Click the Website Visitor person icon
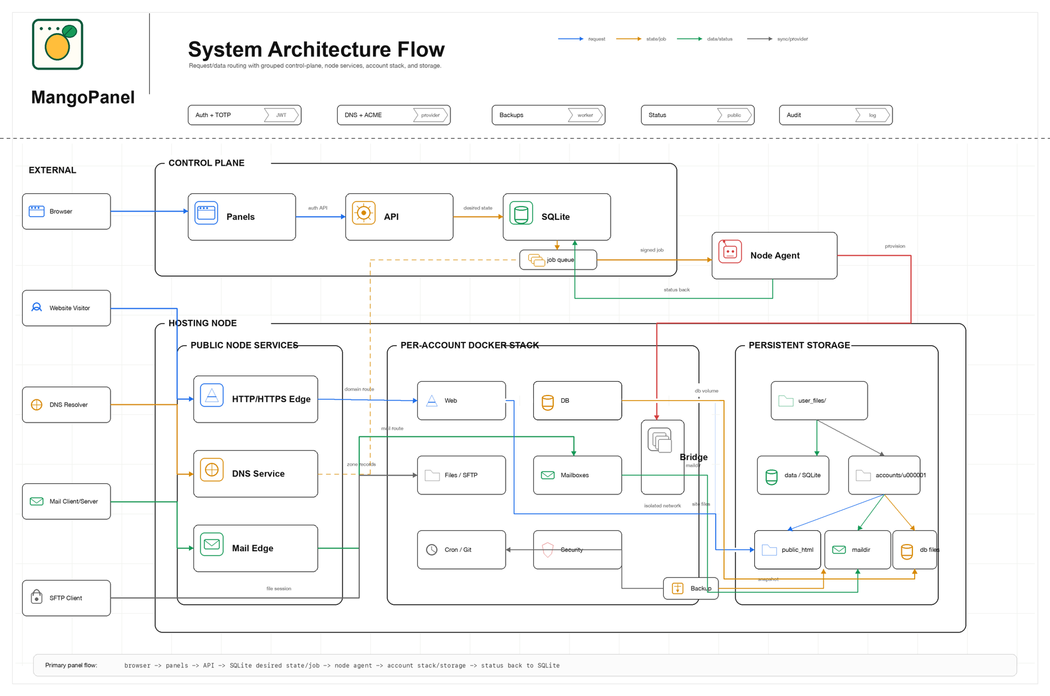 pyautogui.click(x=36, y=308)
